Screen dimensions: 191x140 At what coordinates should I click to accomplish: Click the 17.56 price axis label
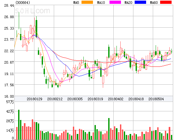9,85
